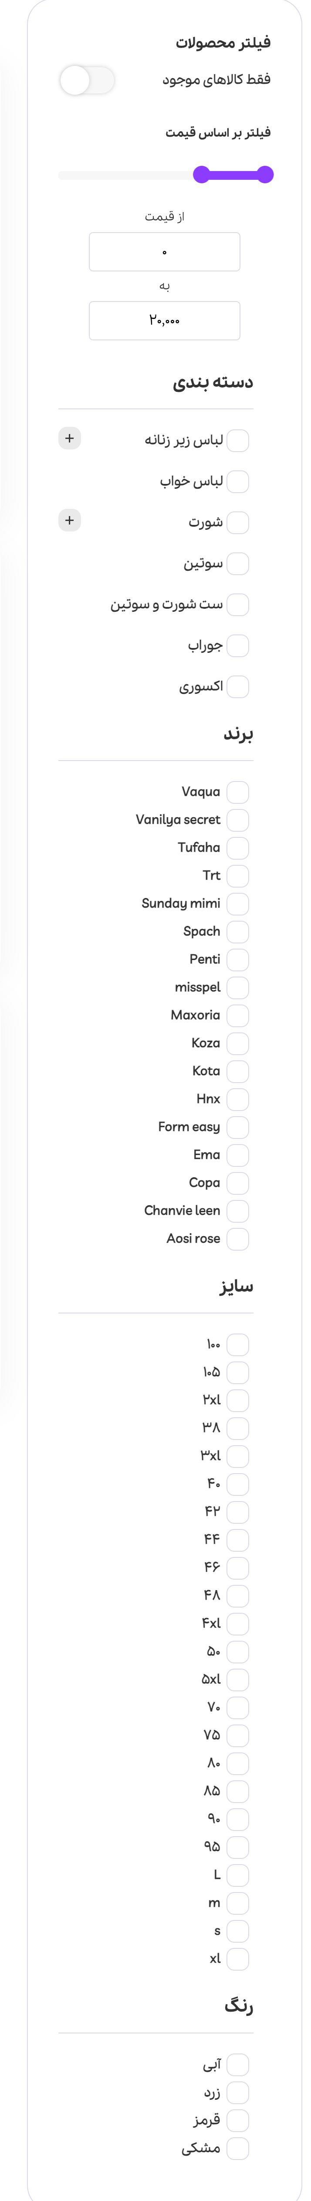The height and width of the screenshot is (2201, 311).
Task: Check the مشکی color option
Action: tap(238, 2148)
